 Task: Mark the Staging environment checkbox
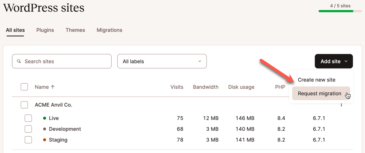tap(28, 140)
